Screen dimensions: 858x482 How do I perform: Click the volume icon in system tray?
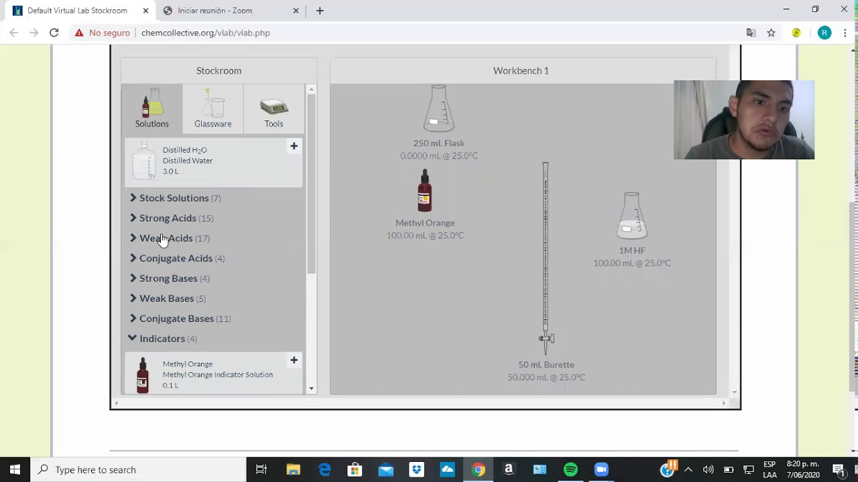[x=708, y=469]
